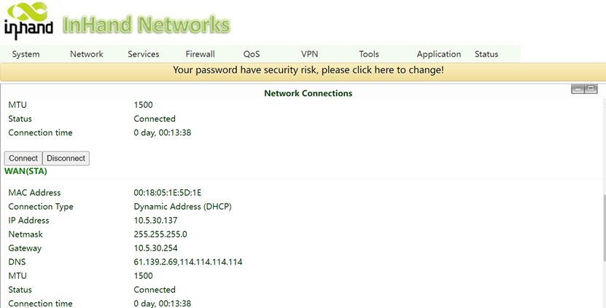This screenshot has width=606, height=308.
Task: Switch to the Status menu
Action: [486, 54]
